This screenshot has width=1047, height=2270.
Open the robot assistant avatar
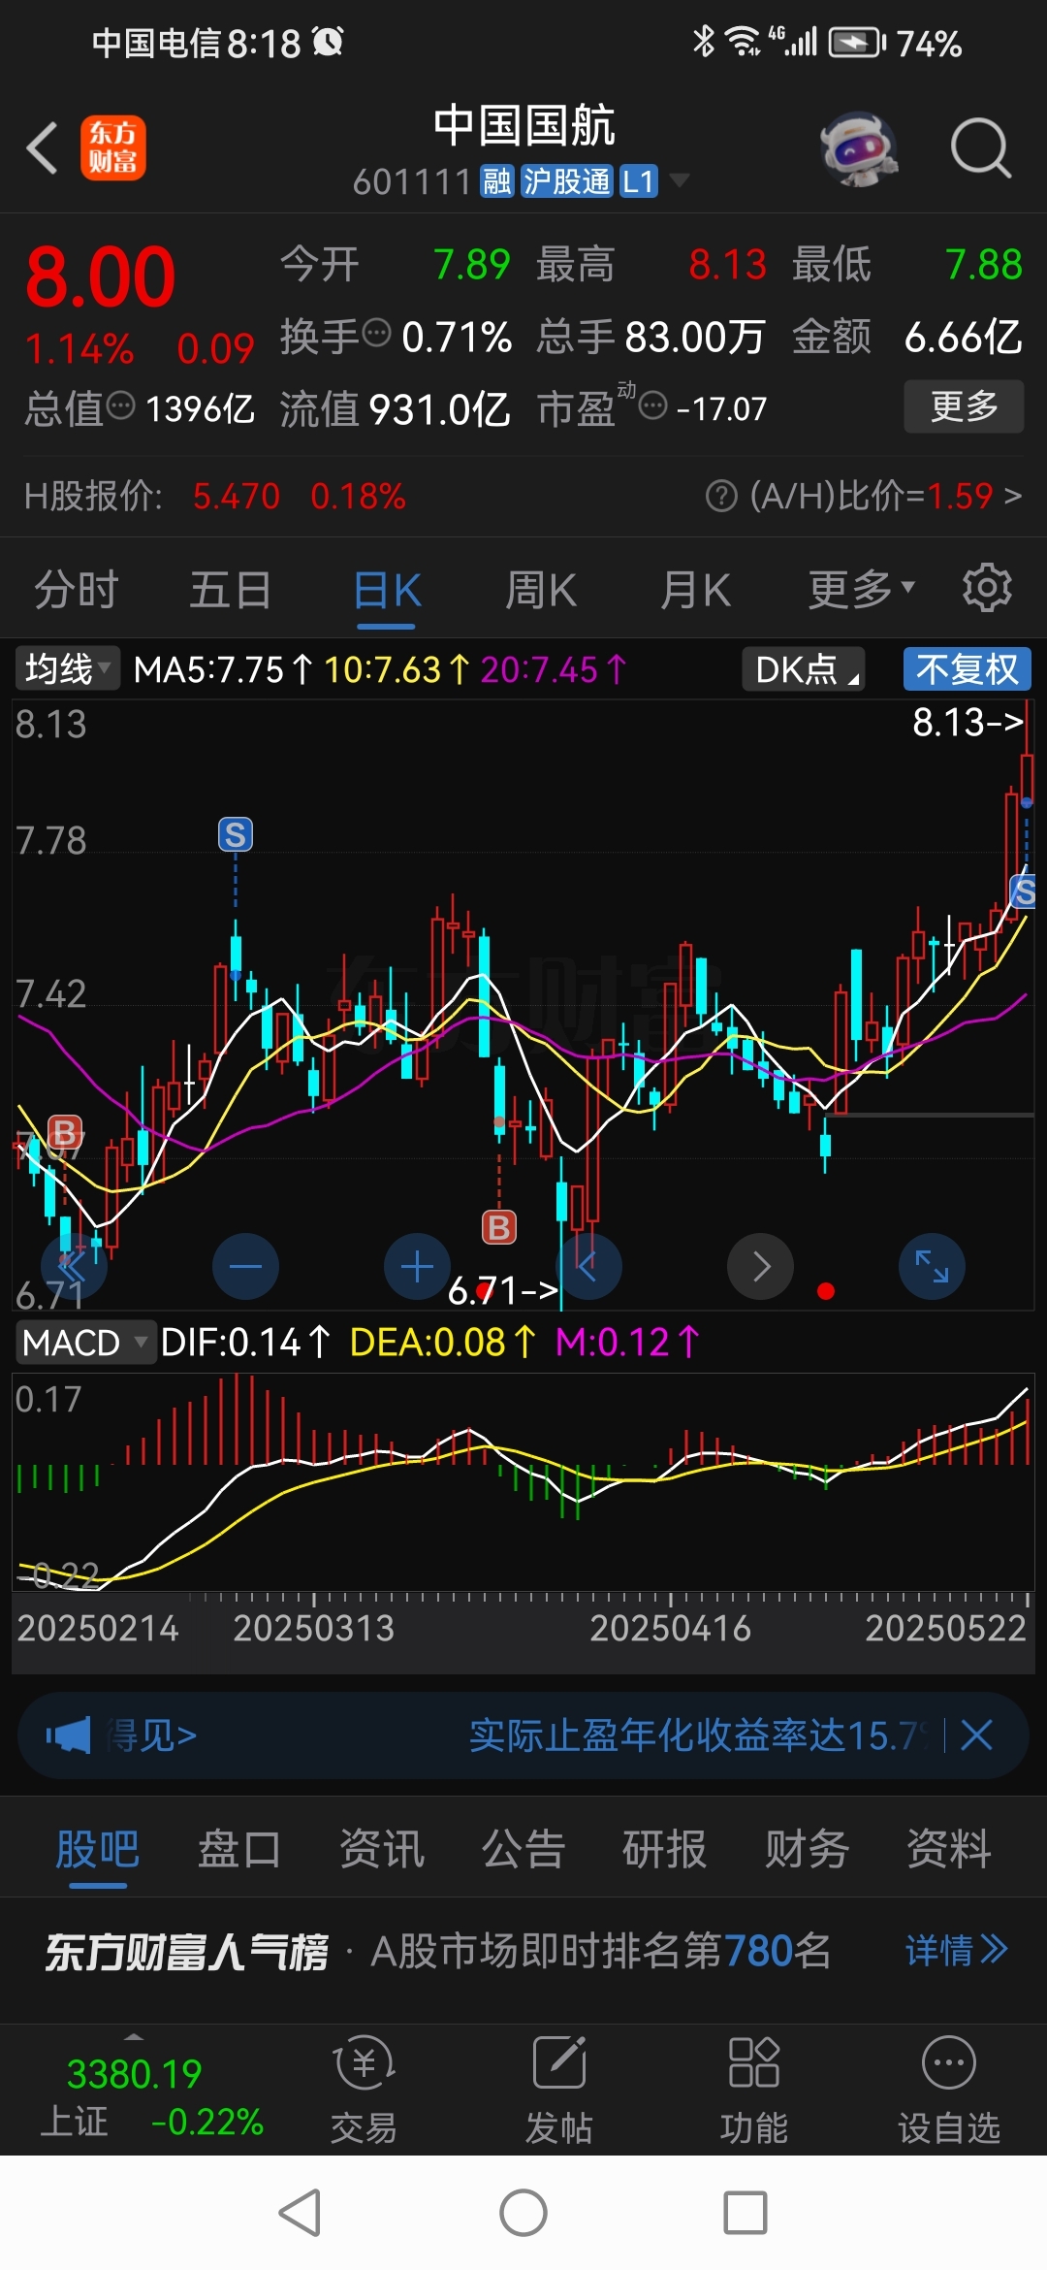[x=858, y=148]
